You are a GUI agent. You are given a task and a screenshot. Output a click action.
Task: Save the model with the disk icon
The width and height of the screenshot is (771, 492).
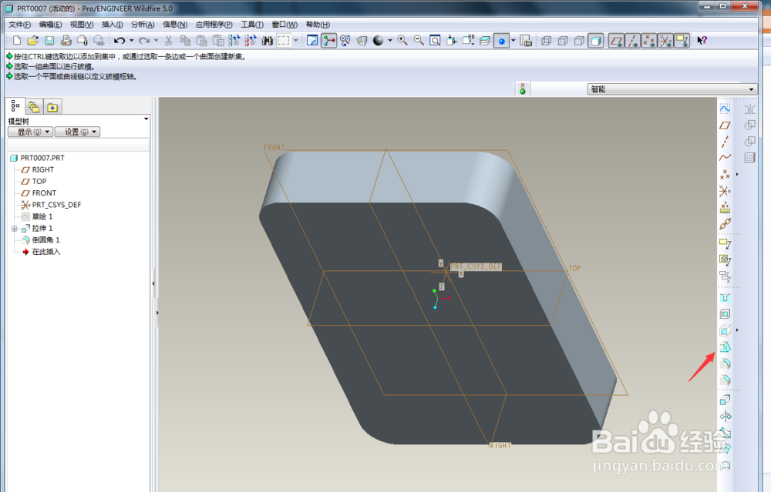[x=49, y=41]
